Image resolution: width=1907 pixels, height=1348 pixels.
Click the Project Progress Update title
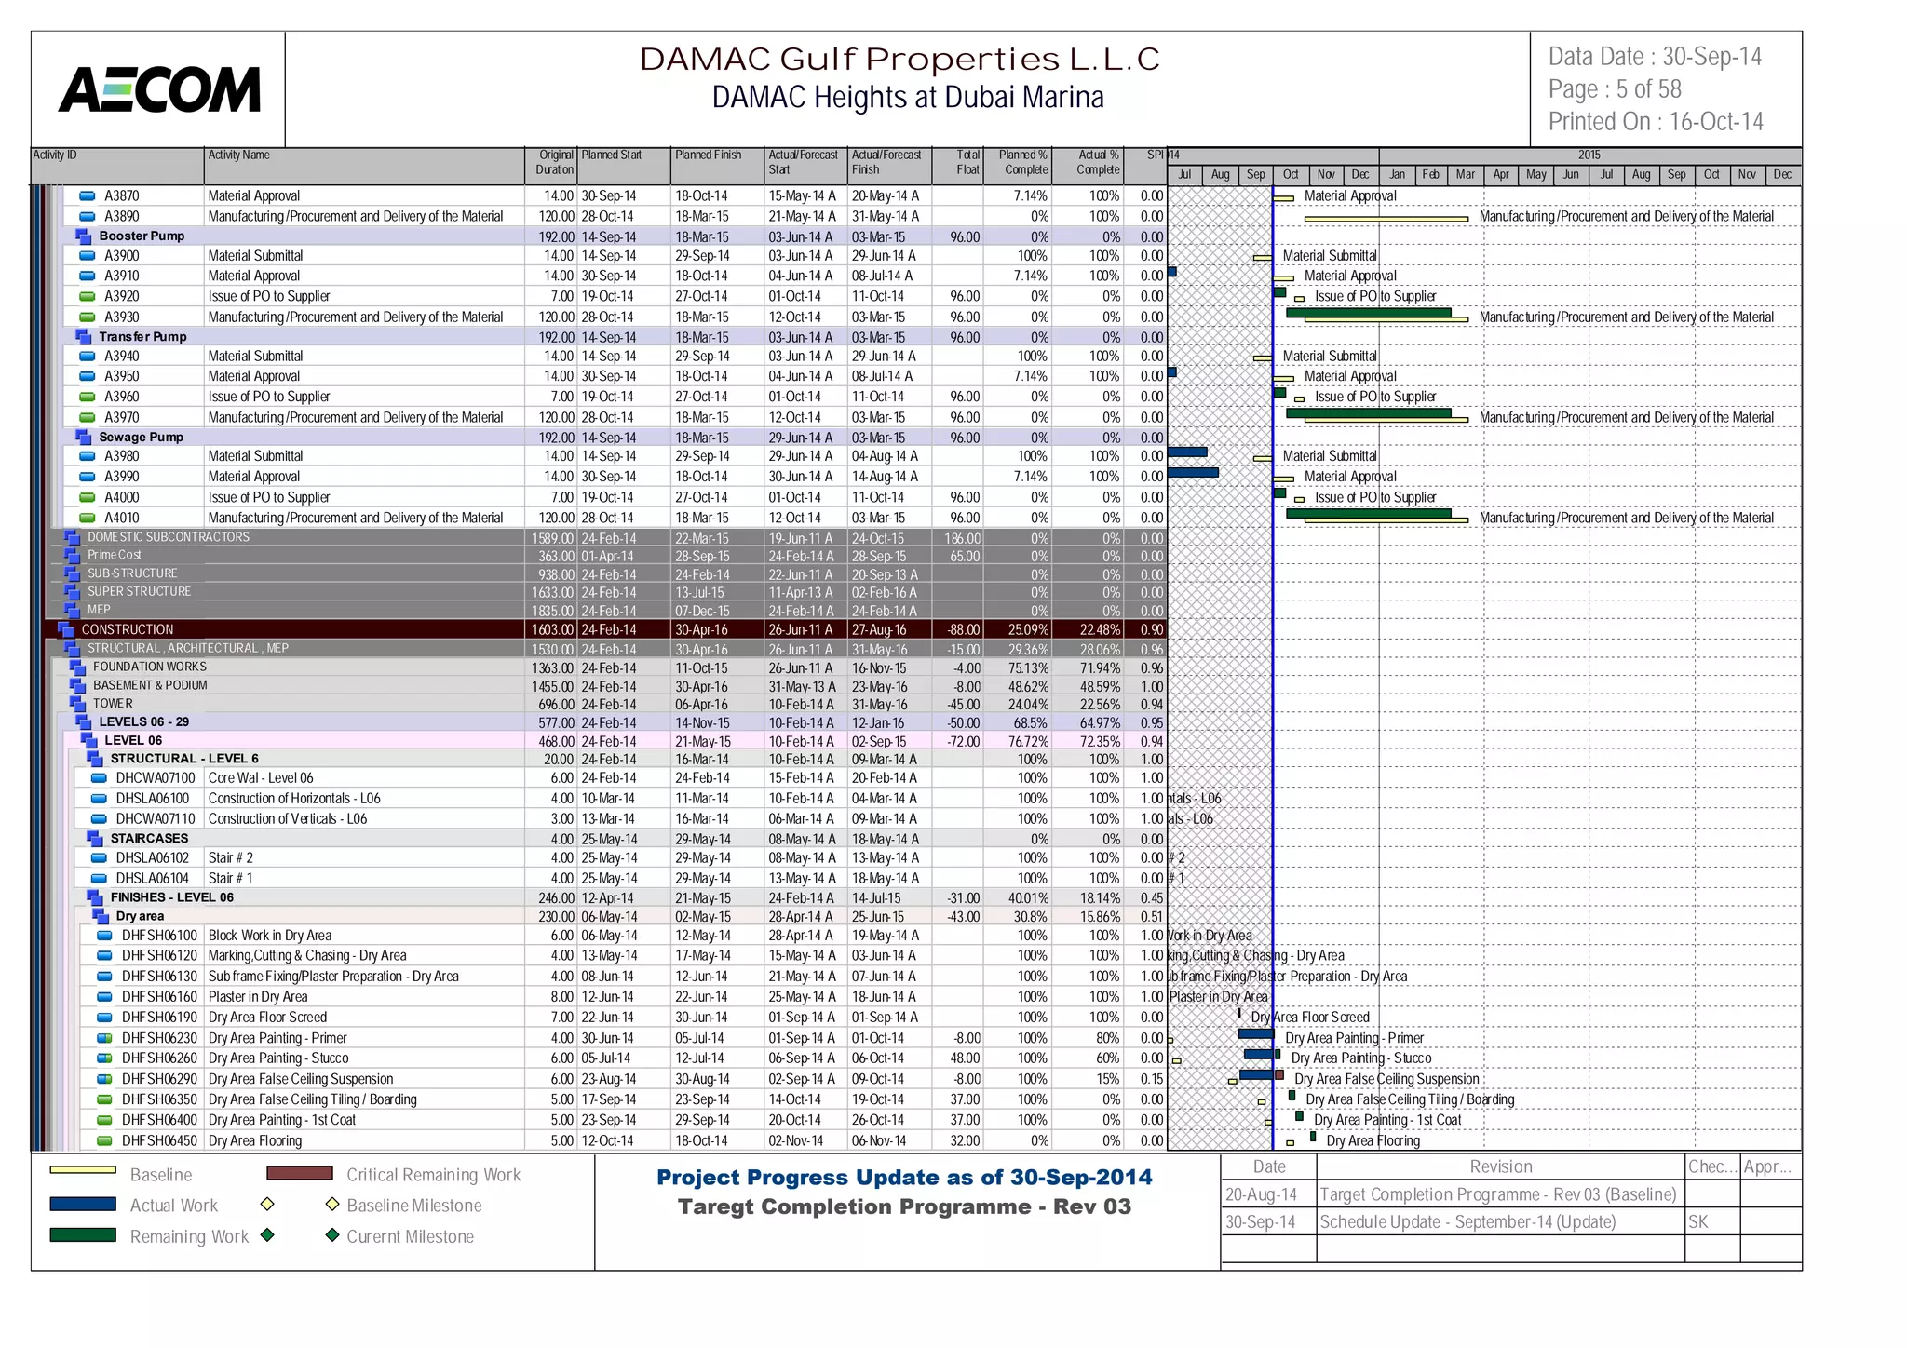(904, 1178)
